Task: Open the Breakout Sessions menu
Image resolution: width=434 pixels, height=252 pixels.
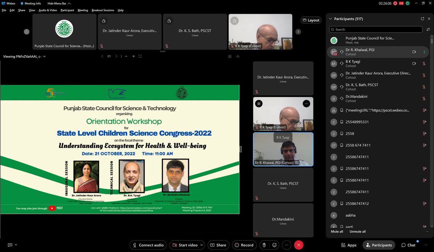Action: 103,10
